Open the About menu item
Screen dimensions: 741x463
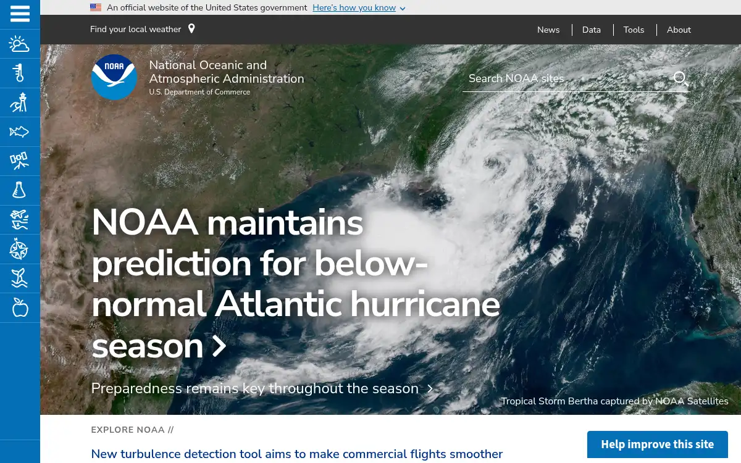pyautogui.click(x=679, y=30)
